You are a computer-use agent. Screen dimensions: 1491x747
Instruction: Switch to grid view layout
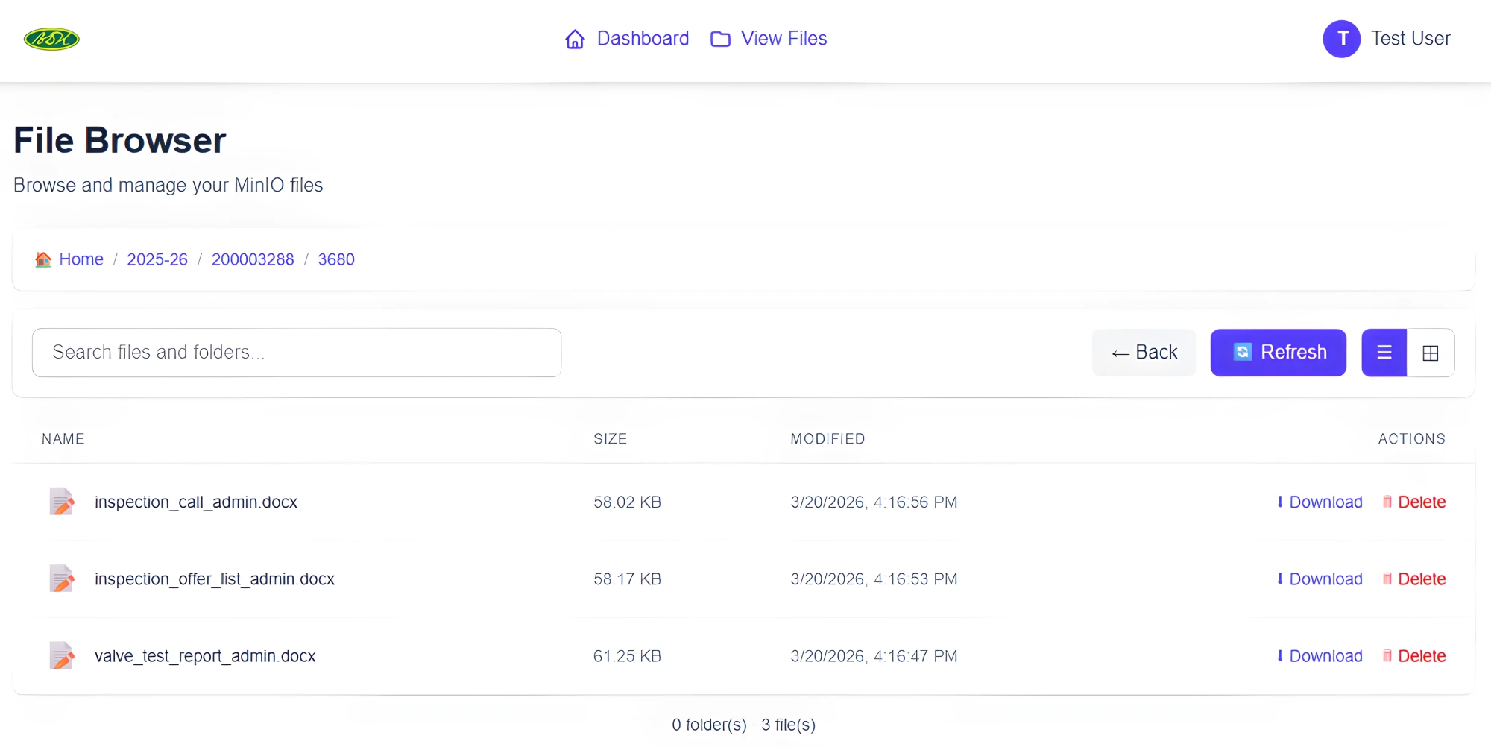point(1430,353)
